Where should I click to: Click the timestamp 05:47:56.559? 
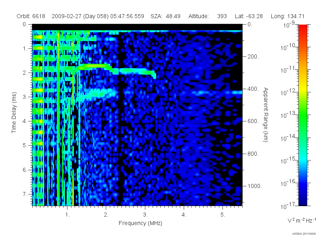pos(127,16)
